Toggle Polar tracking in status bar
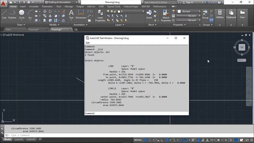 pos(167,140)
